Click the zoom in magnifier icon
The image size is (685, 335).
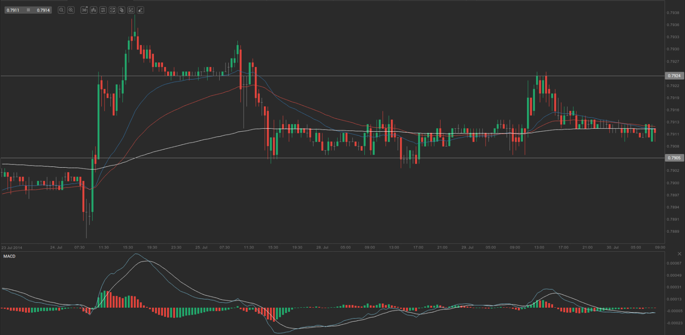(71, 10)
